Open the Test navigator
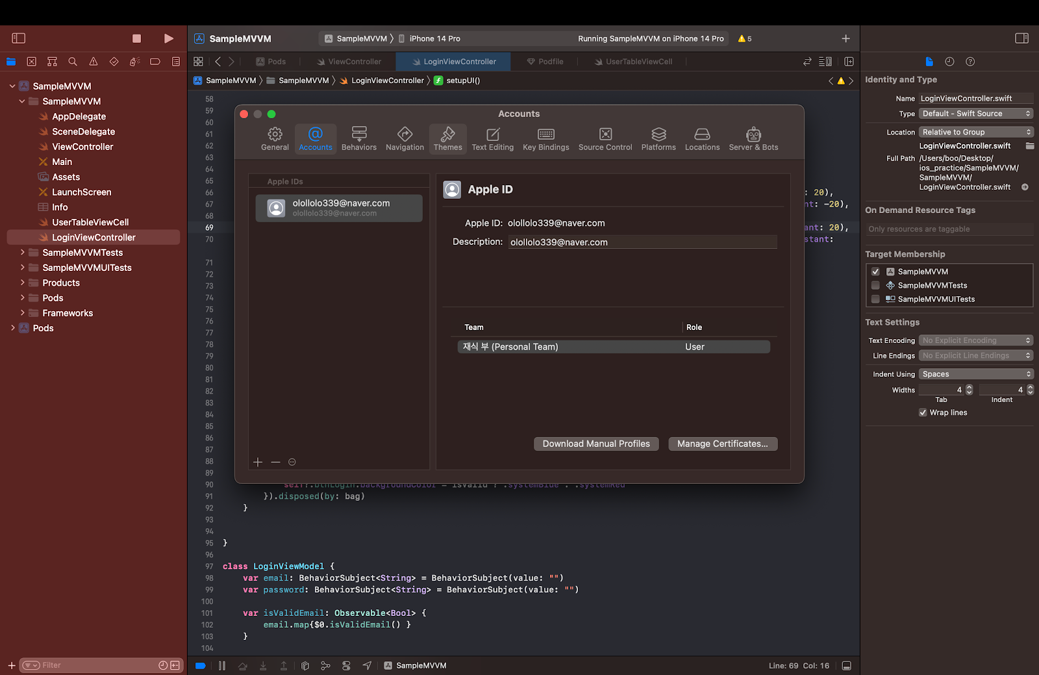The width and height of the screenshot is (1039, 675). [x=114, y=62]
